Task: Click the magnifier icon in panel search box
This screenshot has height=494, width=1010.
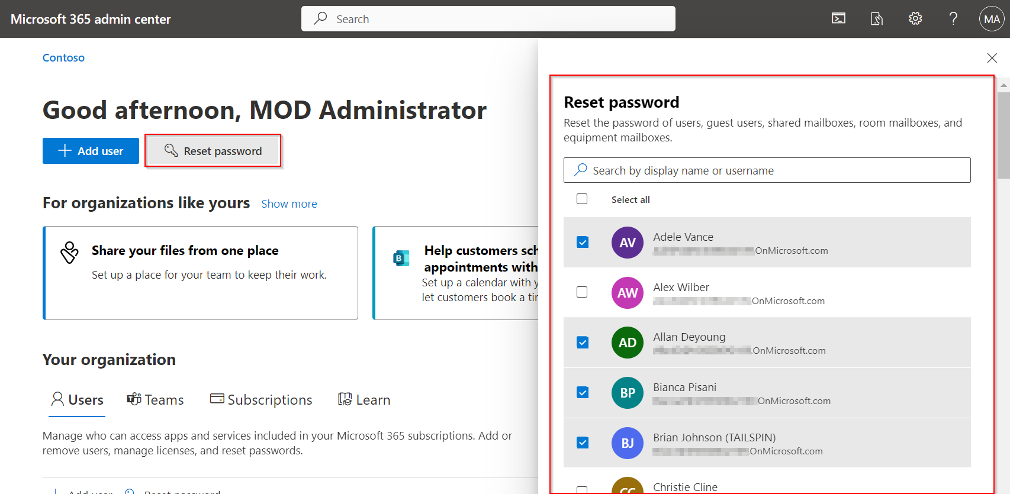Action: [x=581, y=170]
